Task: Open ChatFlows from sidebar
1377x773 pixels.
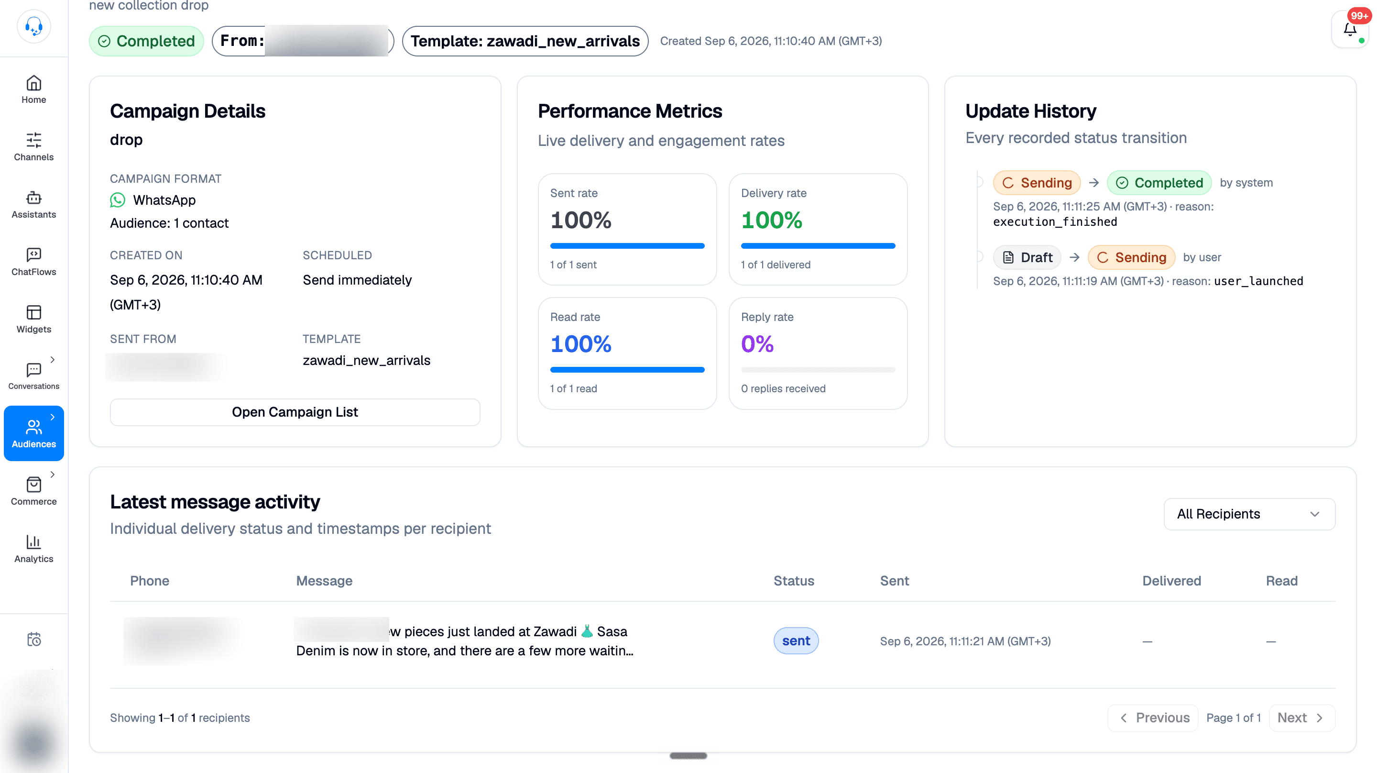Action: (x=33, y=262)
